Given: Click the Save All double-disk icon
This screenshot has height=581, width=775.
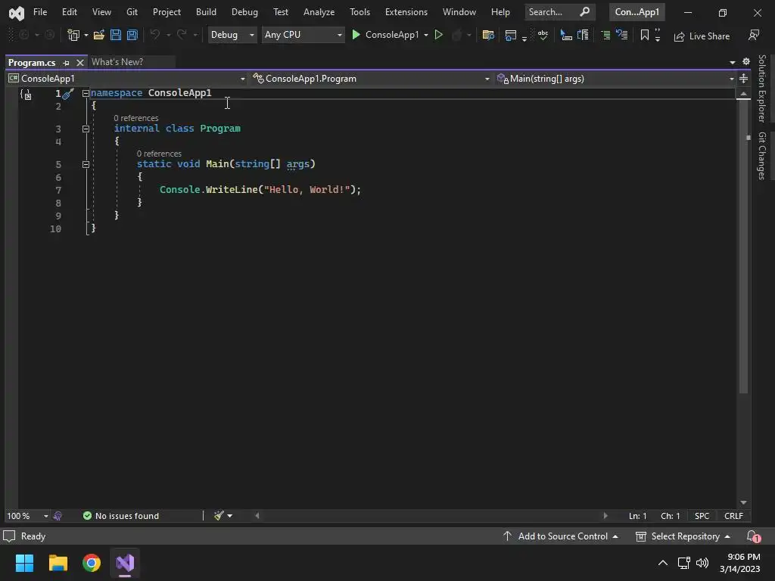Looking at the screenshot, I should 132,35.
